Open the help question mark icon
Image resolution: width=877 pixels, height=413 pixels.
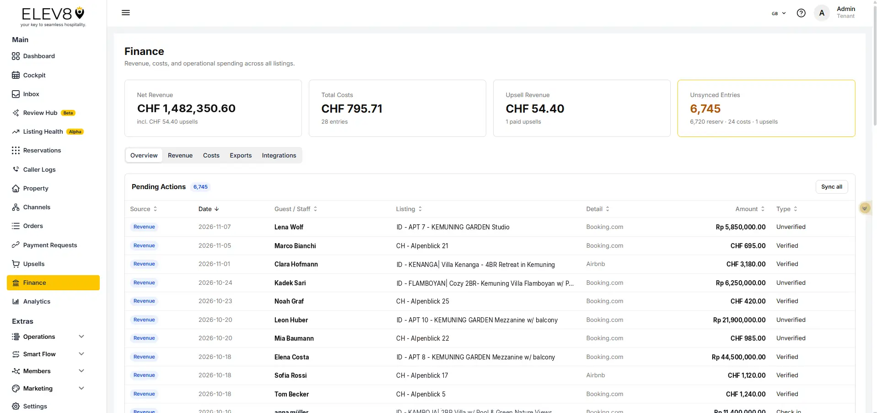801,13
